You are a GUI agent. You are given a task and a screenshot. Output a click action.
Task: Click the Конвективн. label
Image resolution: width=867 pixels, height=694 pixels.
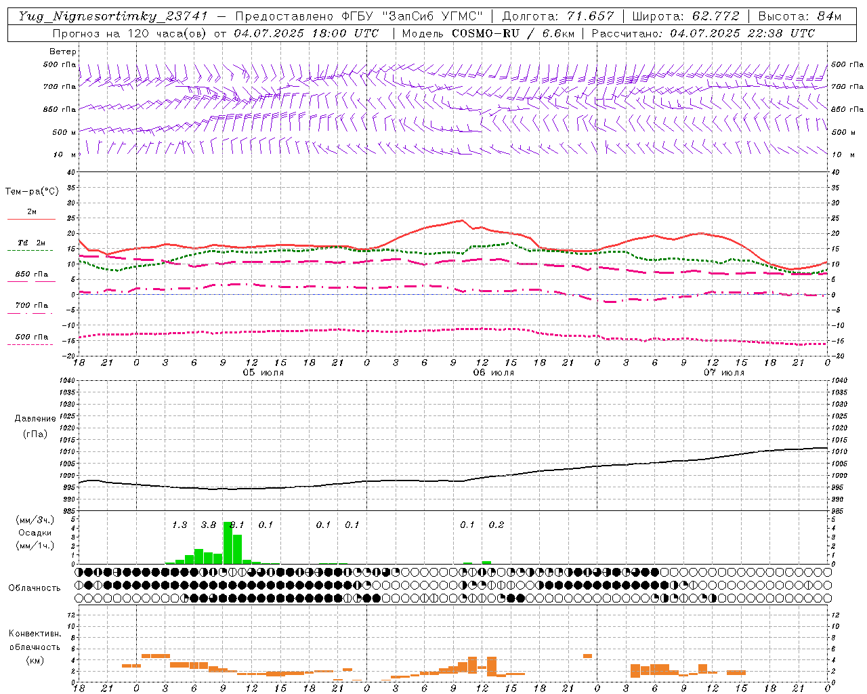(35, 634)
